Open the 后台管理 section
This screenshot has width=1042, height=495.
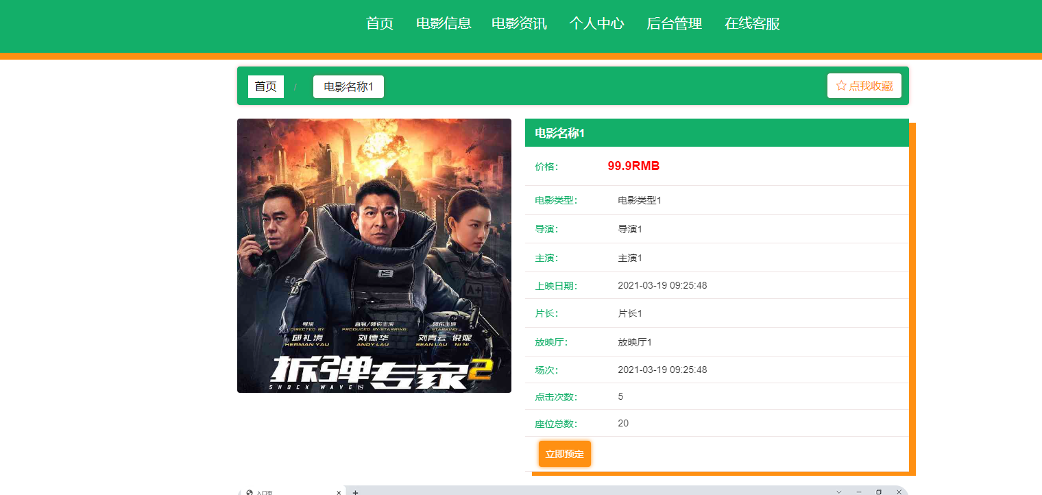tap(674, 23)
